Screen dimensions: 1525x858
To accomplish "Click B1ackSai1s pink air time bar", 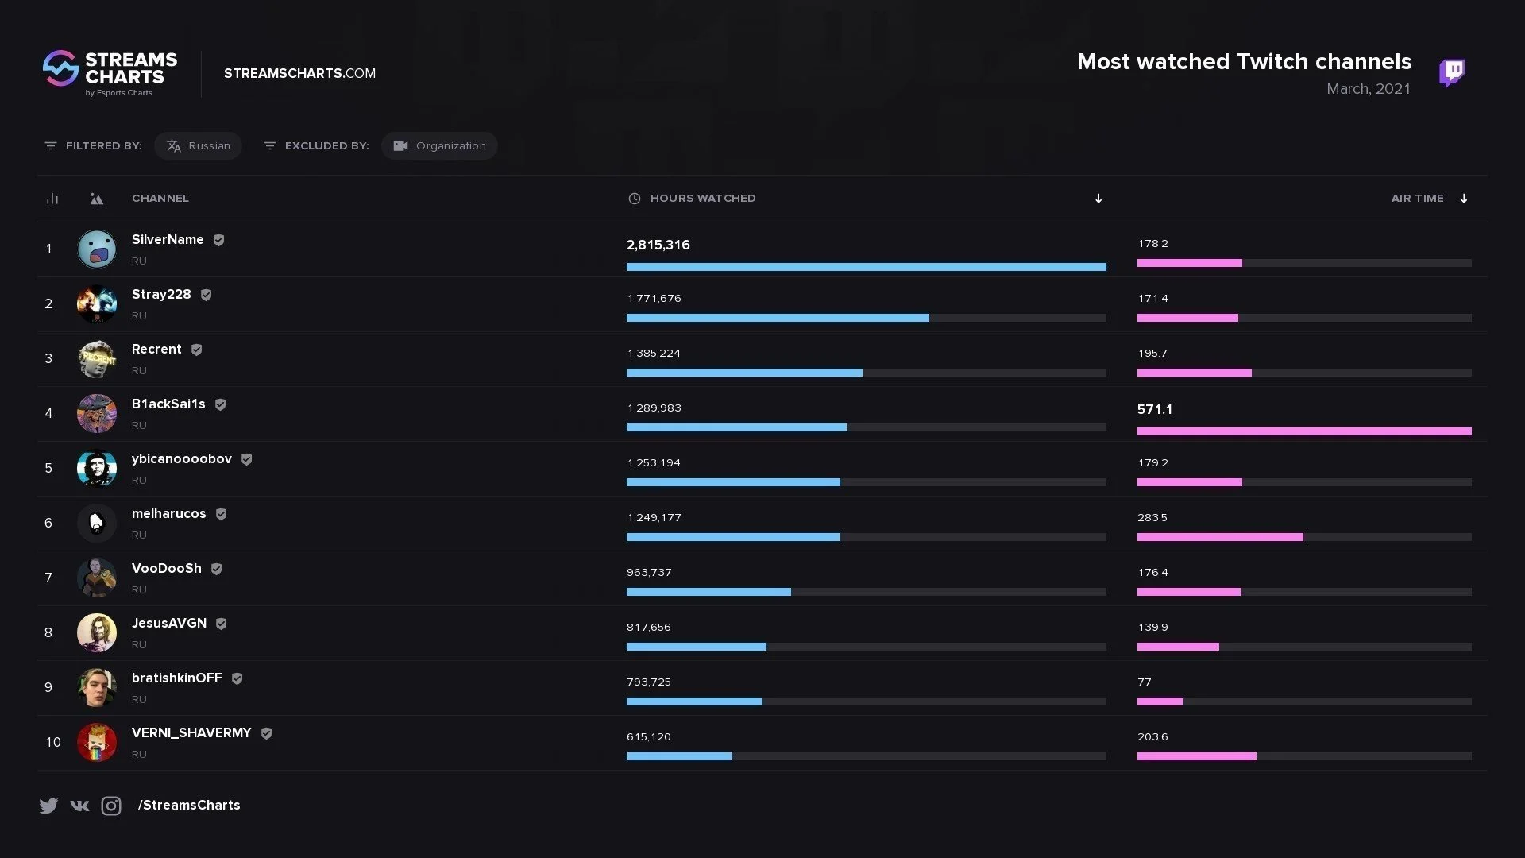I will coord(1304,431).
